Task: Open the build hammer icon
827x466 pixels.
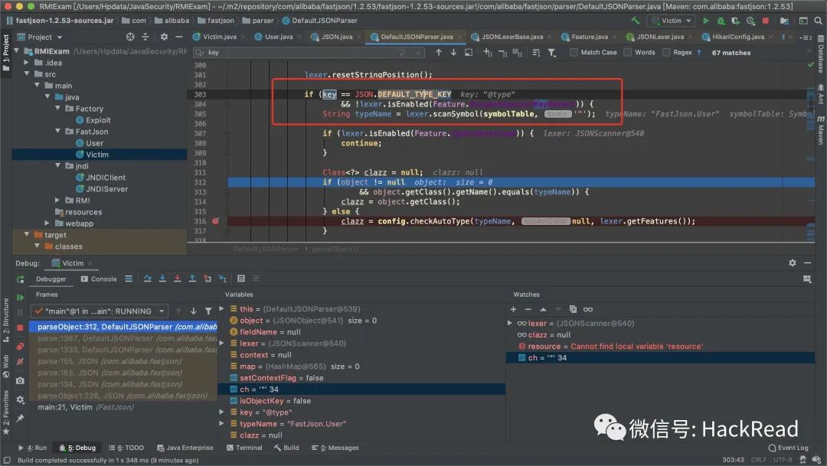Action: (636, 21)
